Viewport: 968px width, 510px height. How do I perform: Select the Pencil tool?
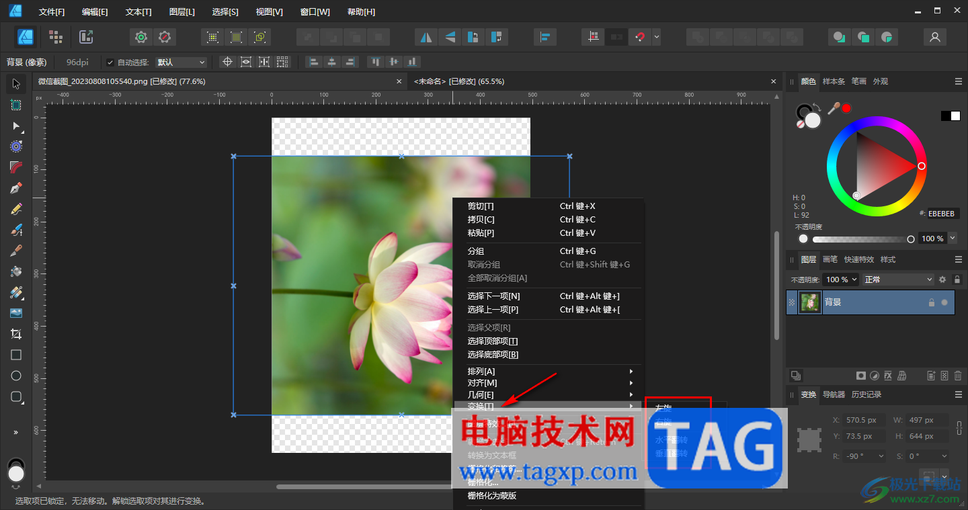click(16, 209)
